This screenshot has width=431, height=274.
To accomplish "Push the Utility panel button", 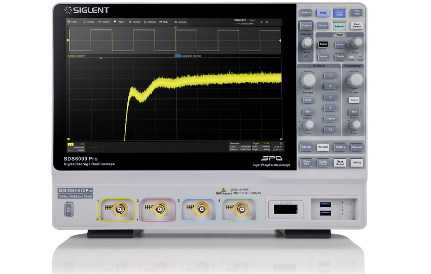I will tap(357, 162).
